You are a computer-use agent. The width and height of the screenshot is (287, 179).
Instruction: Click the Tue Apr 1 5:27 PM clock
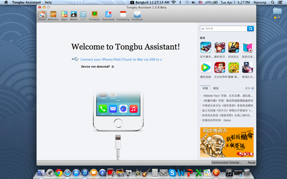click(235, 2)
